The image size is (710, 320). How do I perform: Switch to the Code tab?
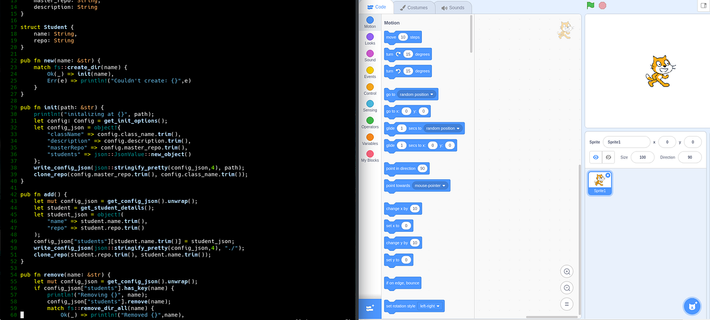click(x=377, y=7)
